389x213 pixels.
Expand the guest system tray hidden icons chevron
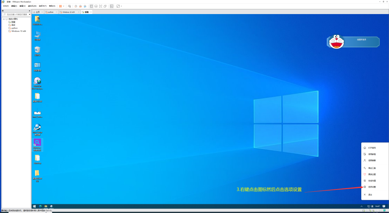(362, 206)
